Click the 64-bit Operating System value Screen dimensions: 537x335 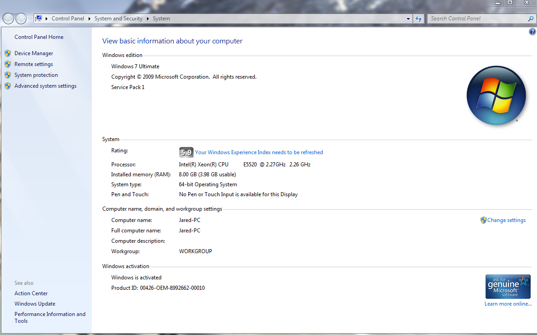pyautogui.click(x=208, y=184)
